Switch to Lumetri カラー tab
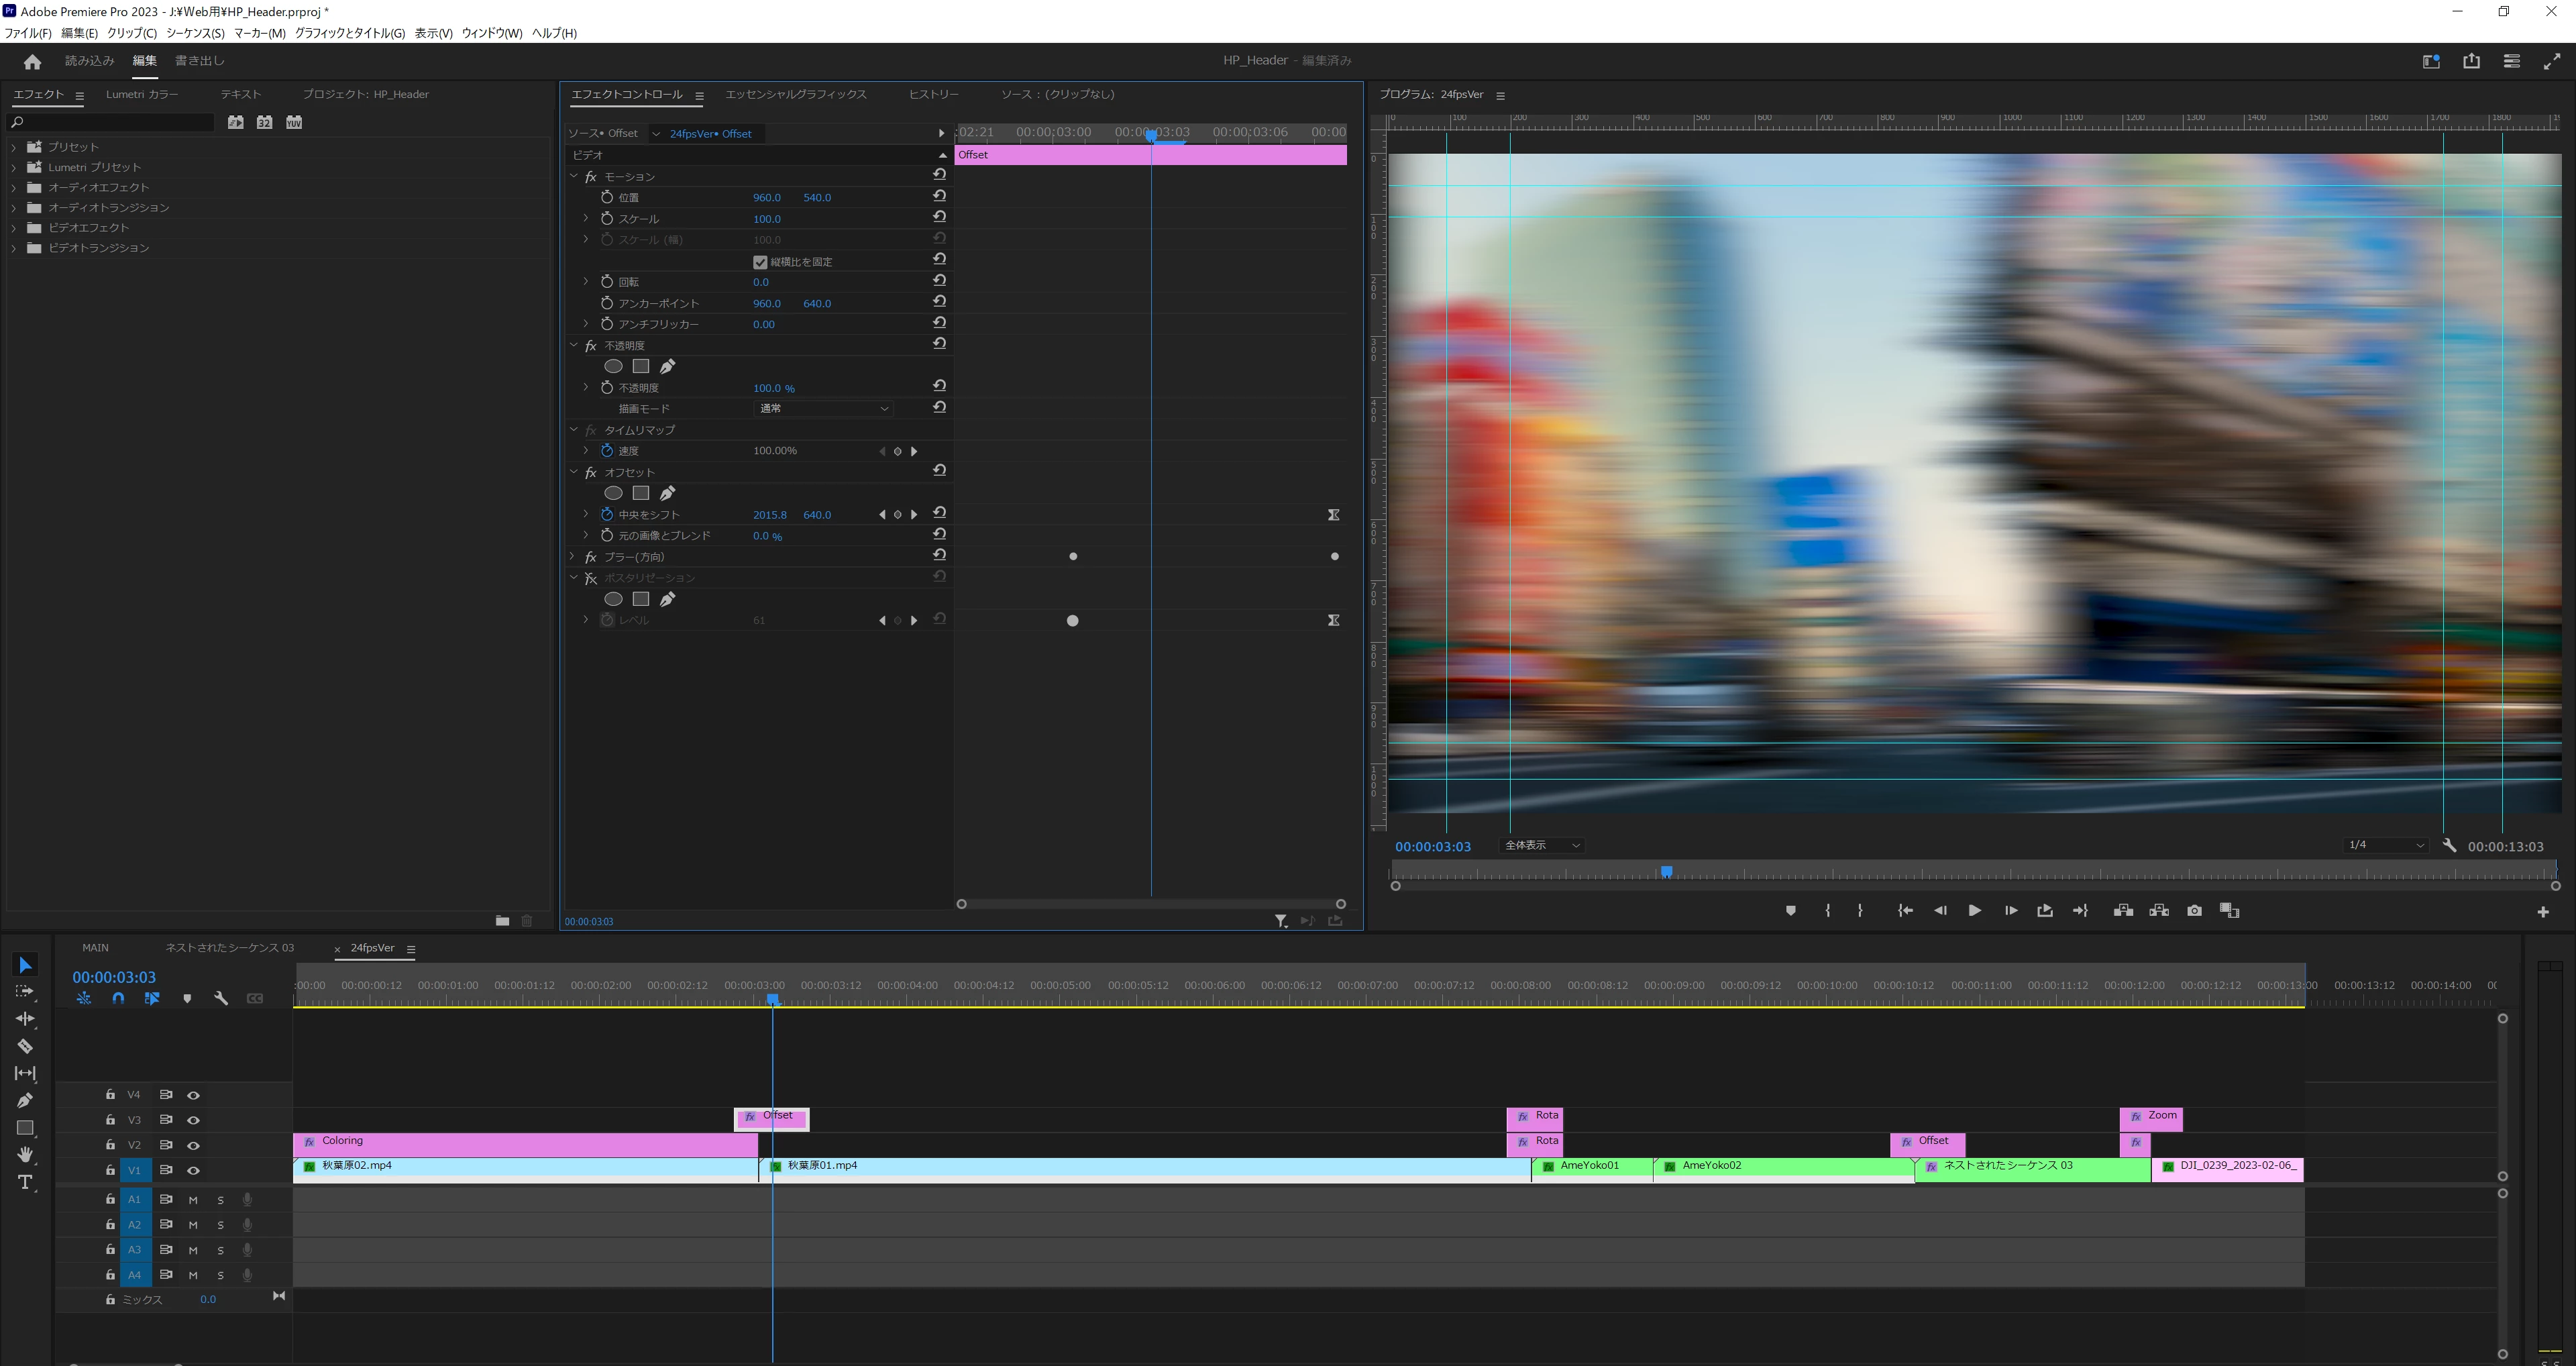Viewport: 2576px width, 1366px height. [142, 94]
